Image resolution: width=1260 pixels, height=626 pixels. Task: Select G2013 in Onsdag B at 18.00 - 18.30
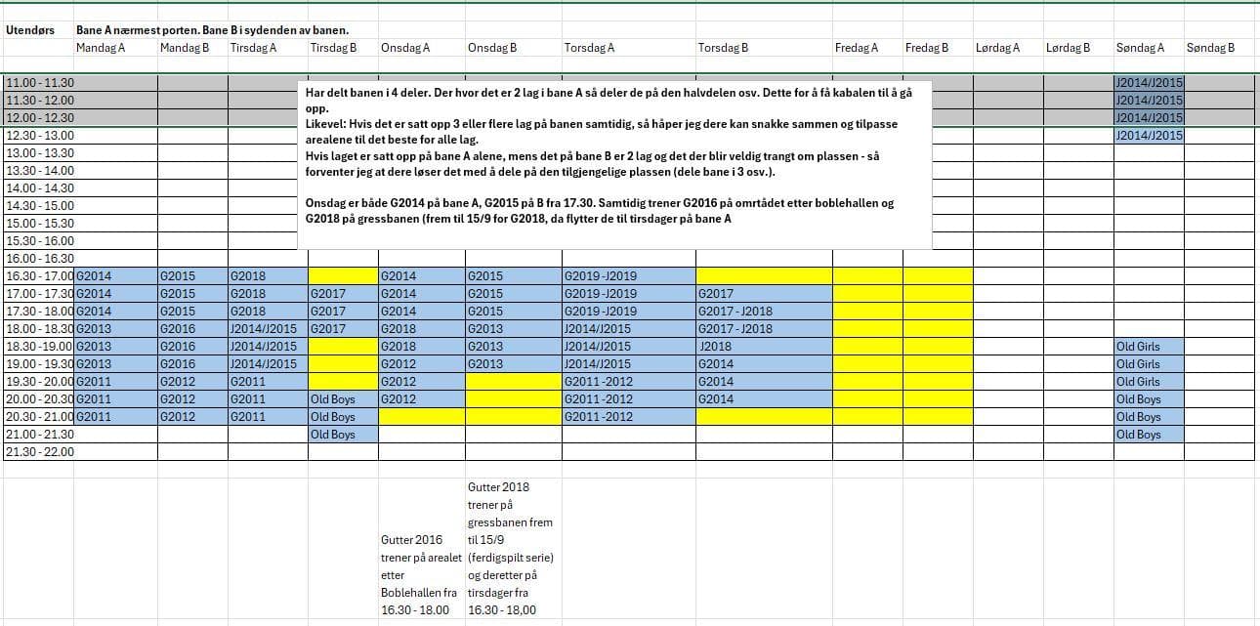point(514,329)
